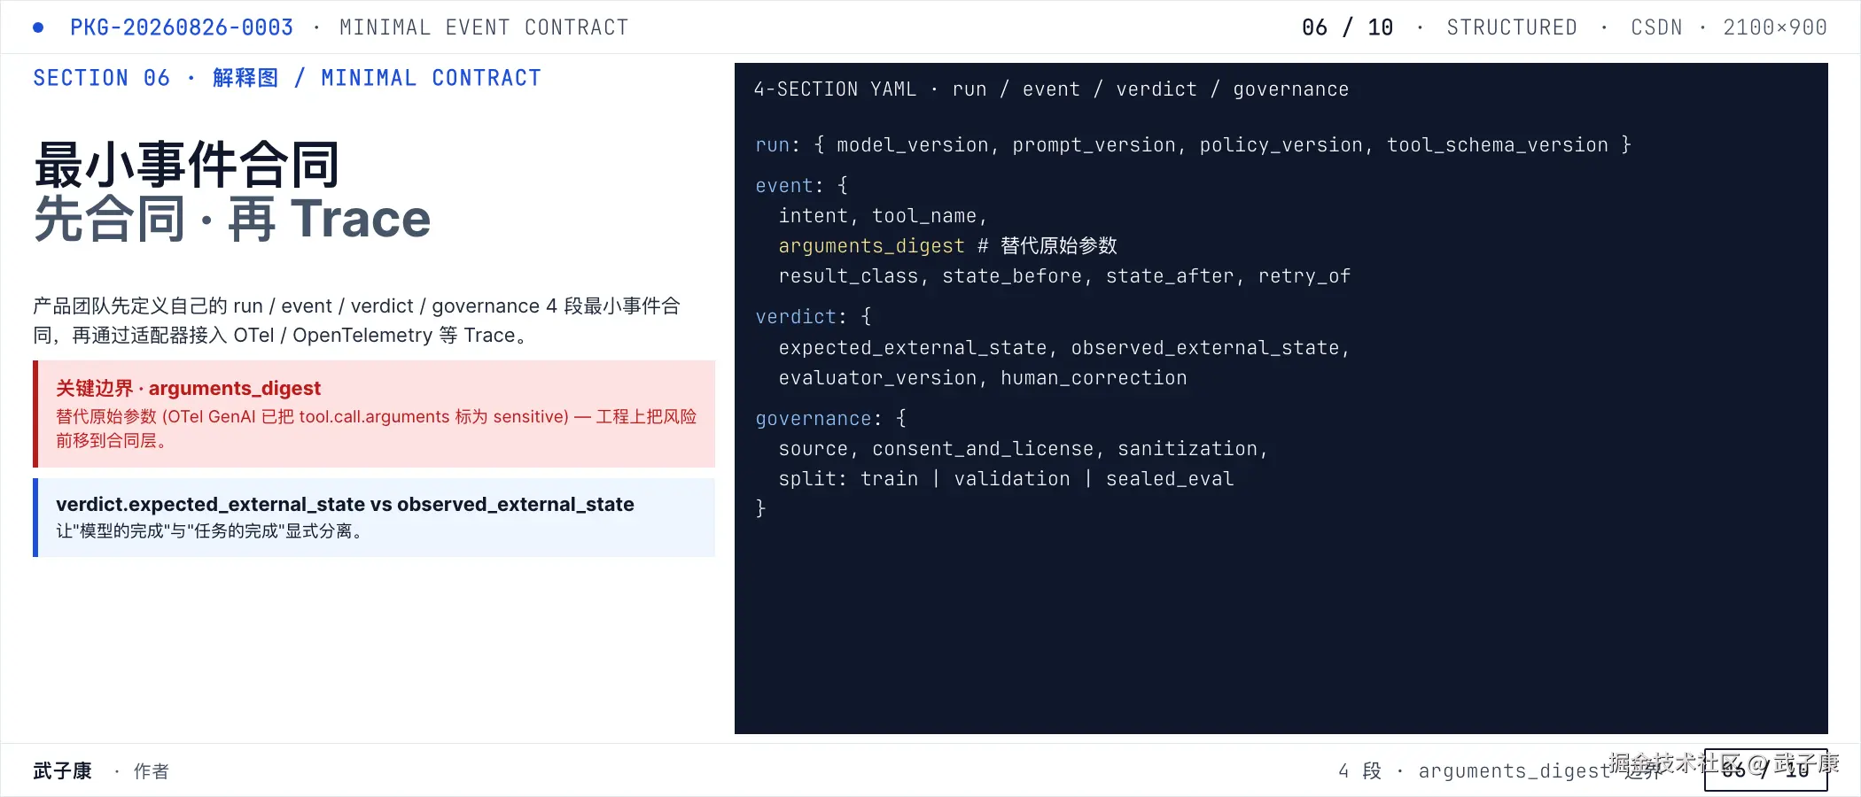Select the run: line in the YAML block
Screen dimensions: 1861x797
[x=1193, y=145]
